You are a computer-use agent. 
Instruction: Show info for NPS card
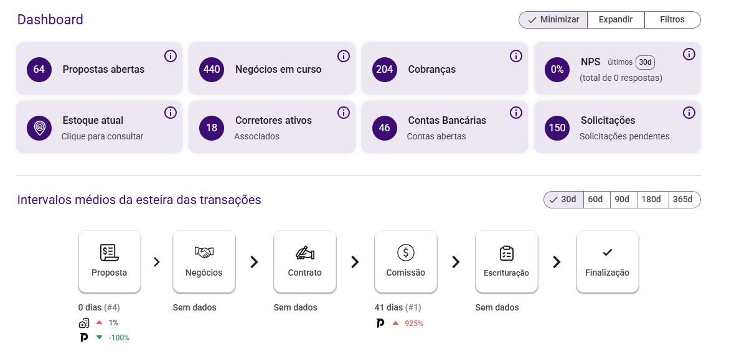[689, 54]
